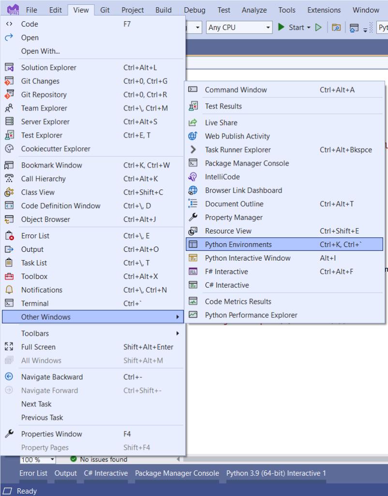Click the IntelliCode icon in submenu
The width and height of the screenshot is (388, 496).
click(193, 177)
